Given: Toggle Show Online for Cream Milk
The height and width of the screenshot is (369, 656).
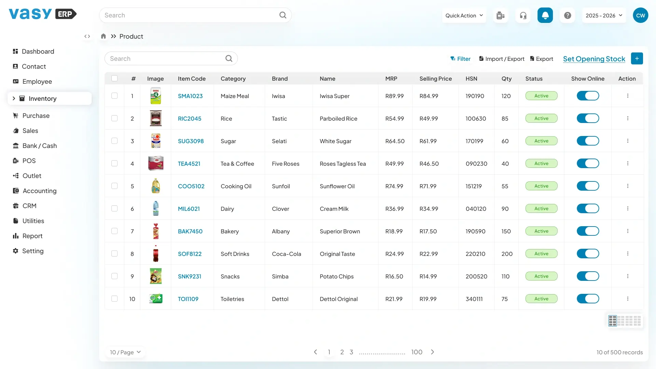Looking at the screenshot, I should click(x=588, y=208).
